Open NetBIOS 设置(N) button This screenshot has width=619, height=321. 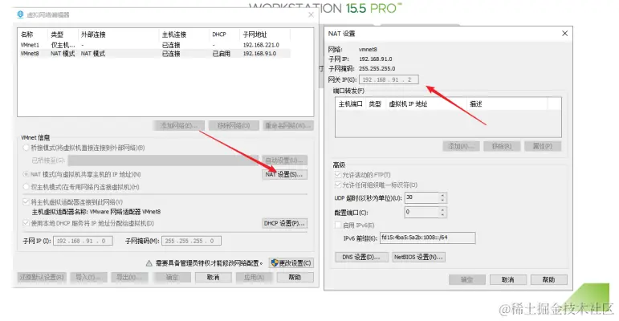pyautogui.click(x=419, y=257)
